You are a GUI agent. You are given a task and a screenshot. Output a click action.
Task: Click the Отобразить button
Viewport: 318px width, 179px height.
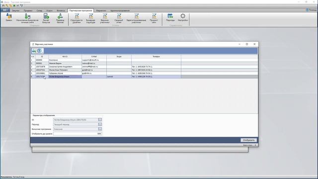[x=248, y=140]
